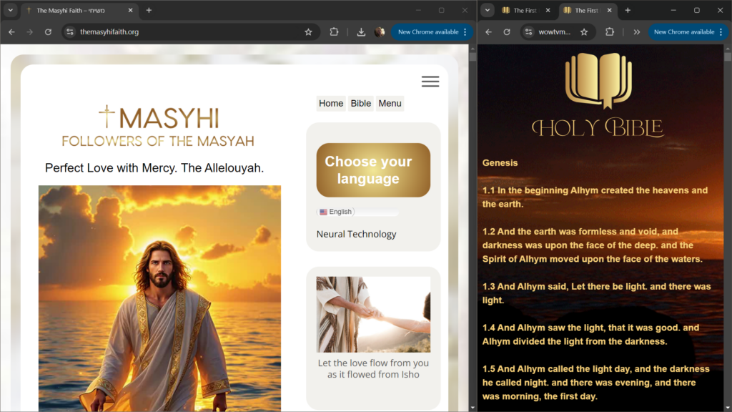Open downloads in the left Chrome window
This screenshot has height=412, width=732.
click(x=361, y=31)
